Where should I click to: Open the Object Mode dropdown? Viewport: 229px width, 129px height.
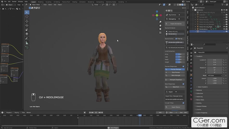[x=36, y=5]
